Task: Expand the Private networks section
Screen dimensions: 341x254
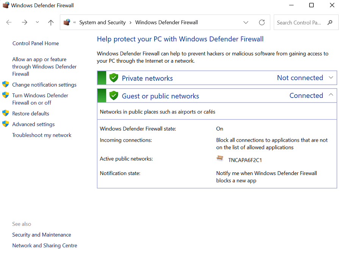Action: (331, 78)
